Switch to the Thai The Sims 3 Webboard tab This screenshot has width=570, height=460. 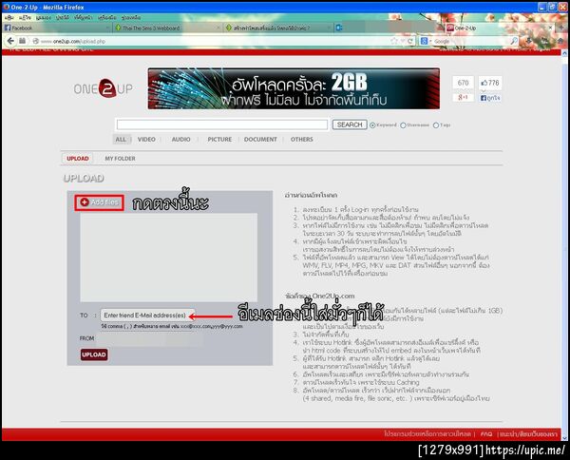(x=167, y=28)
